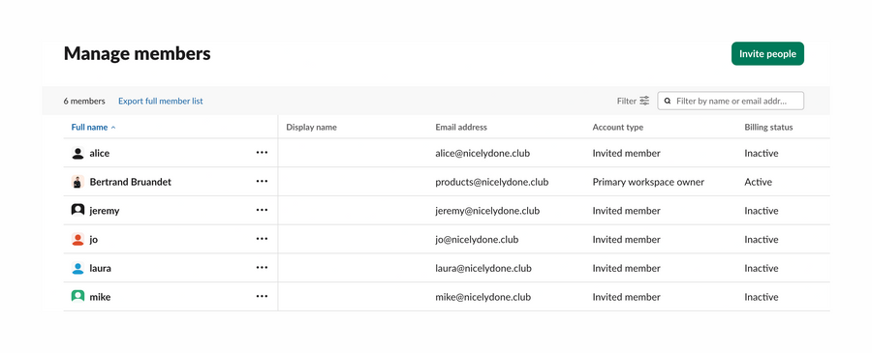Open the Filter sliders icon
The image size is (872, 353).
tap(644, 101)
